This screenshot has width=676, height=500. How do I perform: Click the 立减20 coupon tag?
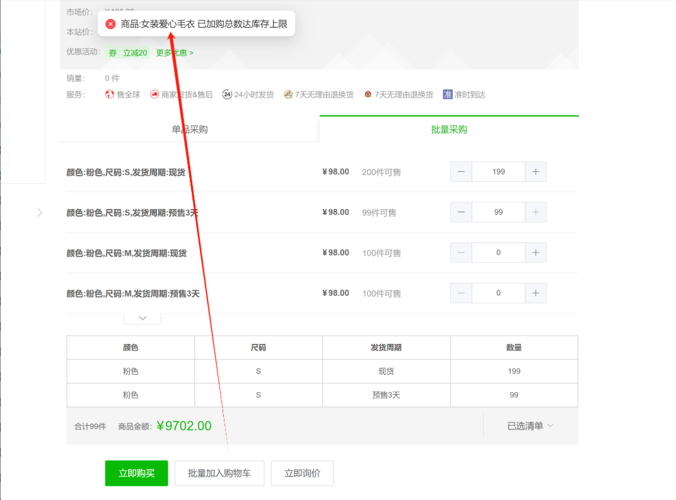tap(135, 52)
